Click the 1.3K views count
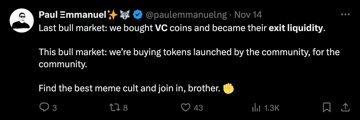360x120 pixels. click(x=272, y=108)
